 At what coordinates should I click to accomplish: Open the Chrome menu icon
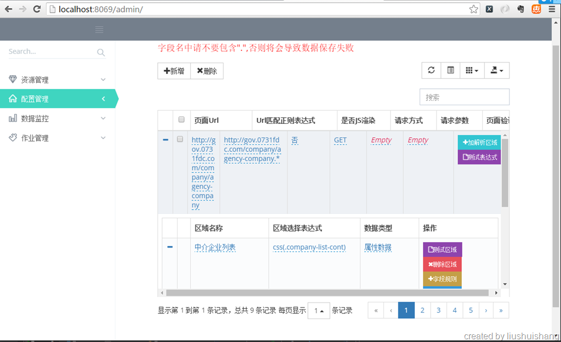pyautogui.click(x=552, y=9)
